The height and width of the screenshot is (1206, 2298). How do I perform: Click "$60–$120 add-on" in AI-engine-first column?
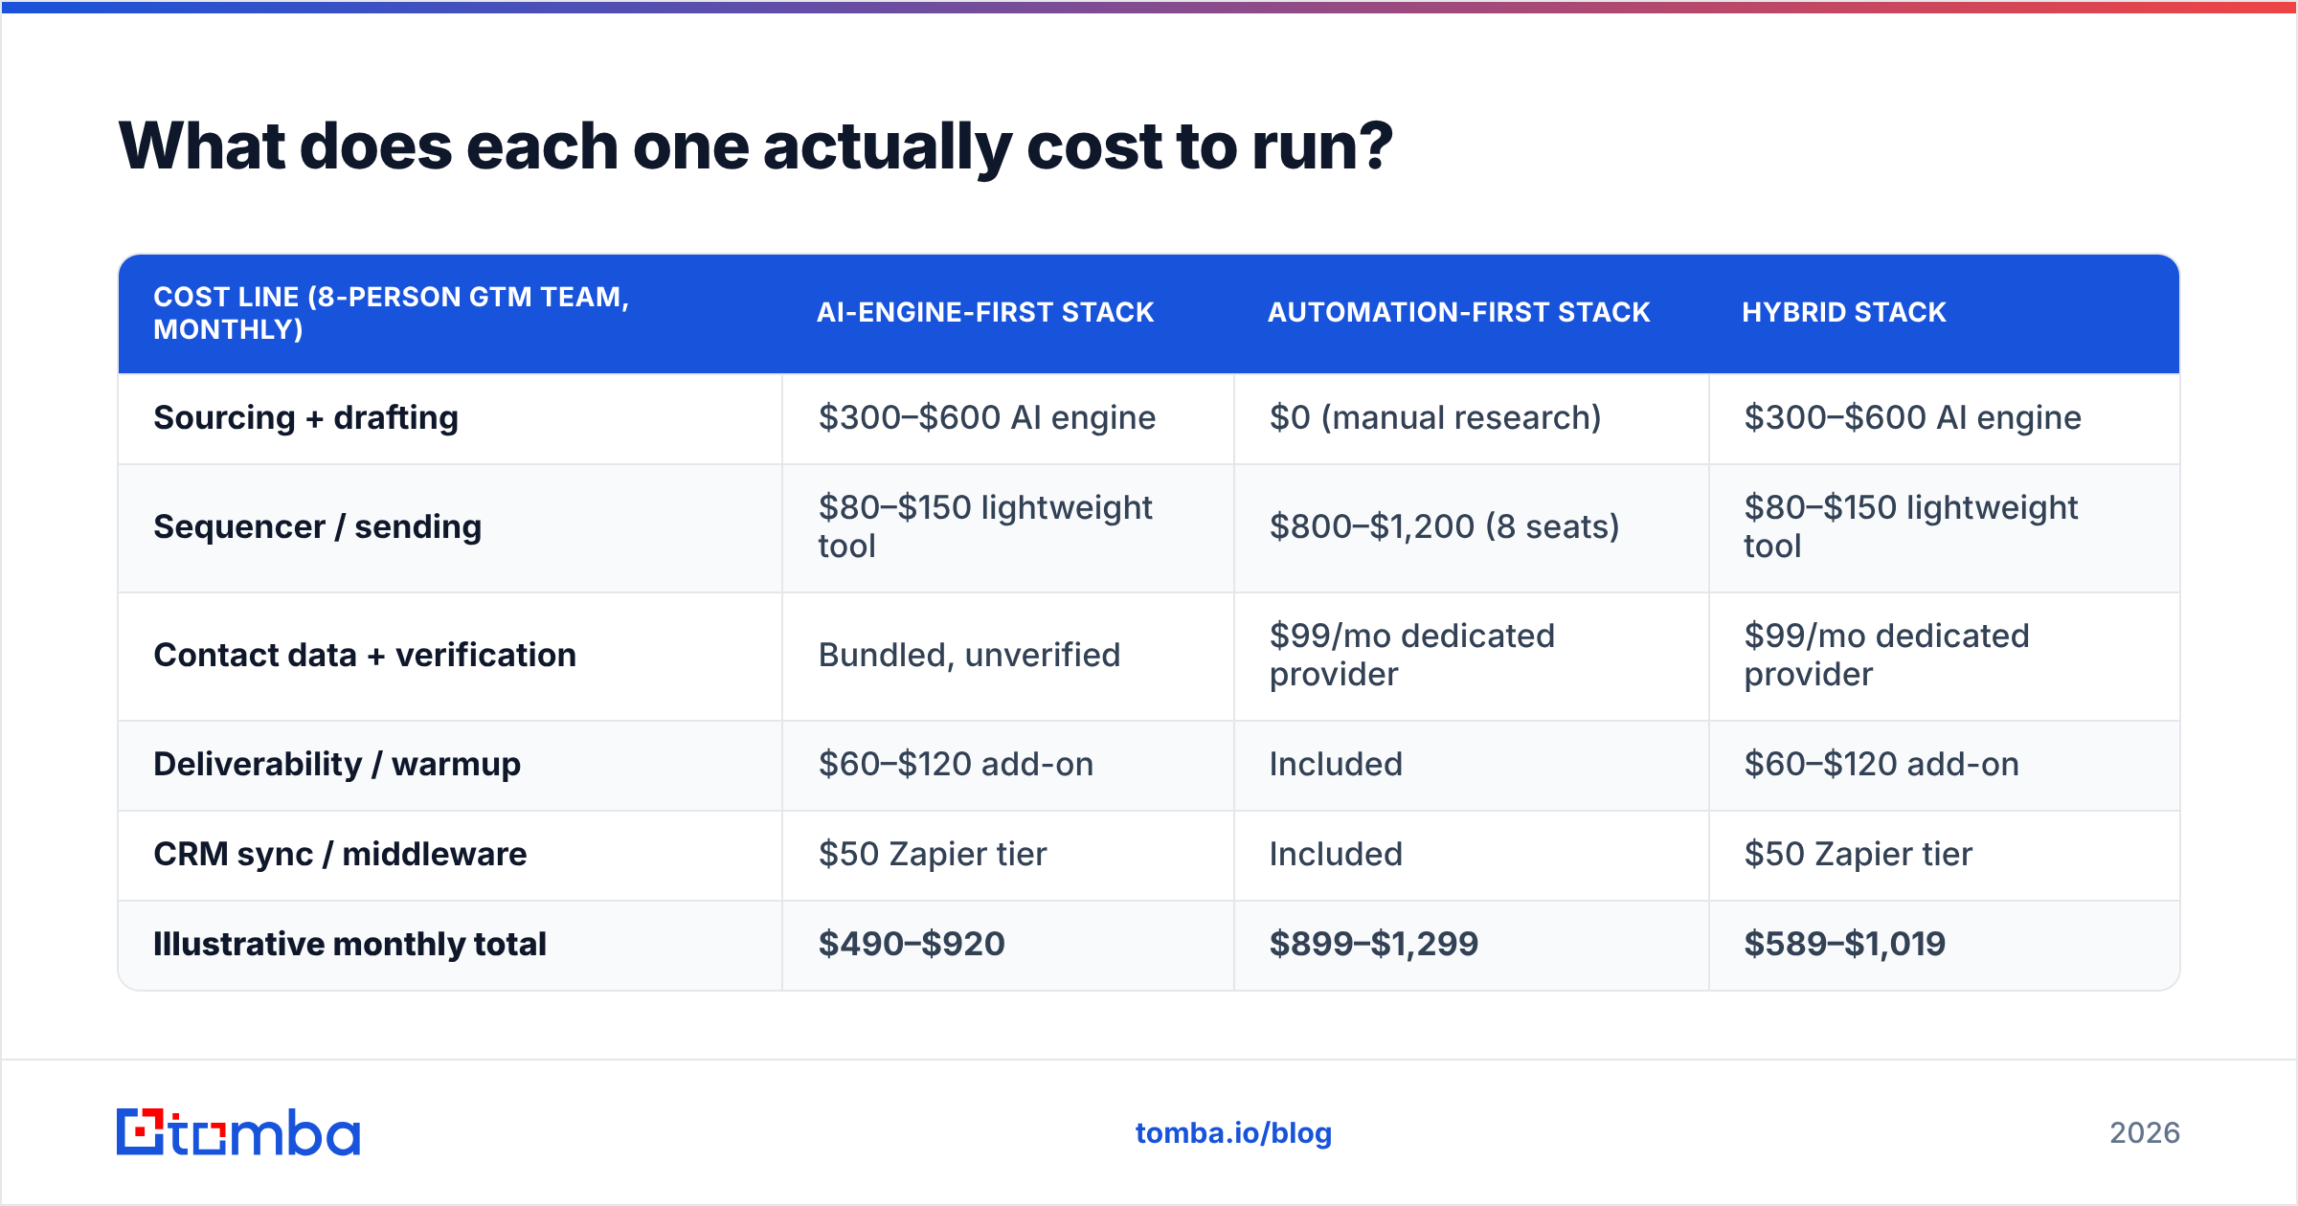956,765
